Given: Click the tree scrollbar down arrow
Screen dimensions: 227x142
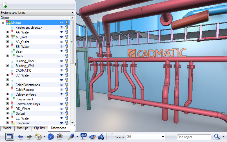Looking at the screenshot, I should coord(72,123).
